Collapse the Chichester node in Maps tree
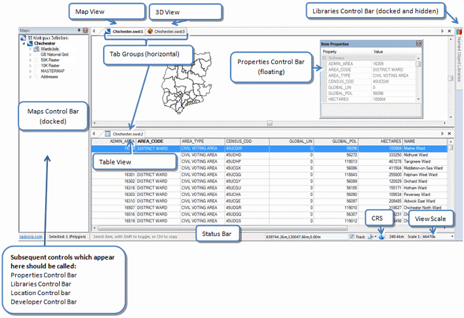Screen dimensions: 464x318 24,43
